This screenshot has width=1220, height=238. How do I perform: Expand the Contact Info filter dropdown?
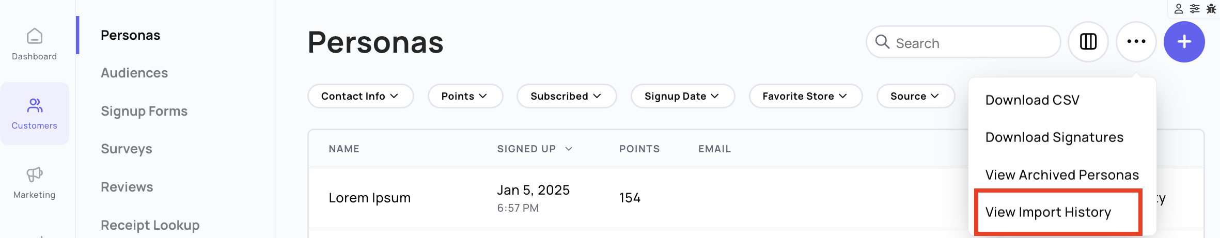pos(361,96)
